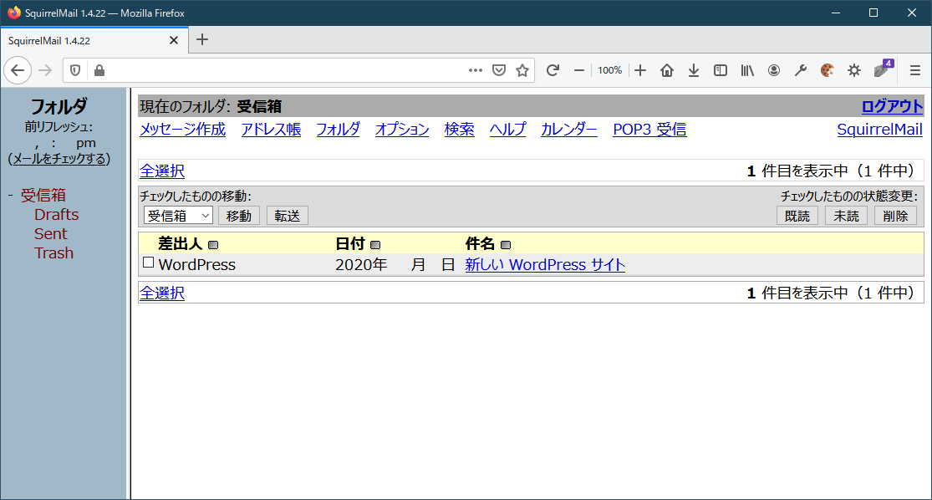Click the 転送 forward button
The height and width of the screenshot is (500, 932).
288,216
